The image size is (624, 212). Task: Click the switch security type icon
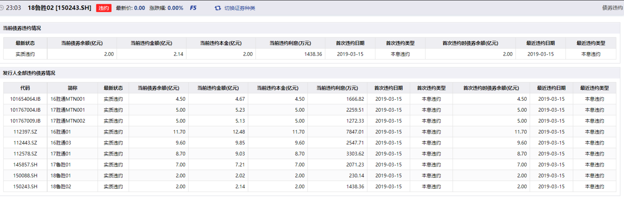218,8
